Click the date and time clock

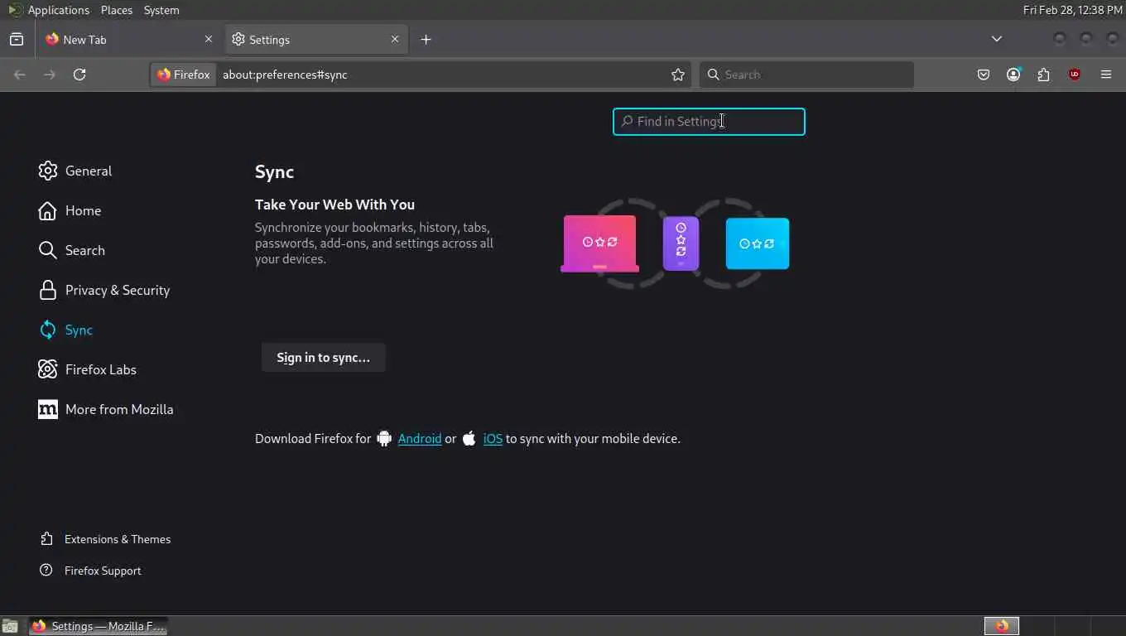pyautogui.click(x=1072, y=10)
